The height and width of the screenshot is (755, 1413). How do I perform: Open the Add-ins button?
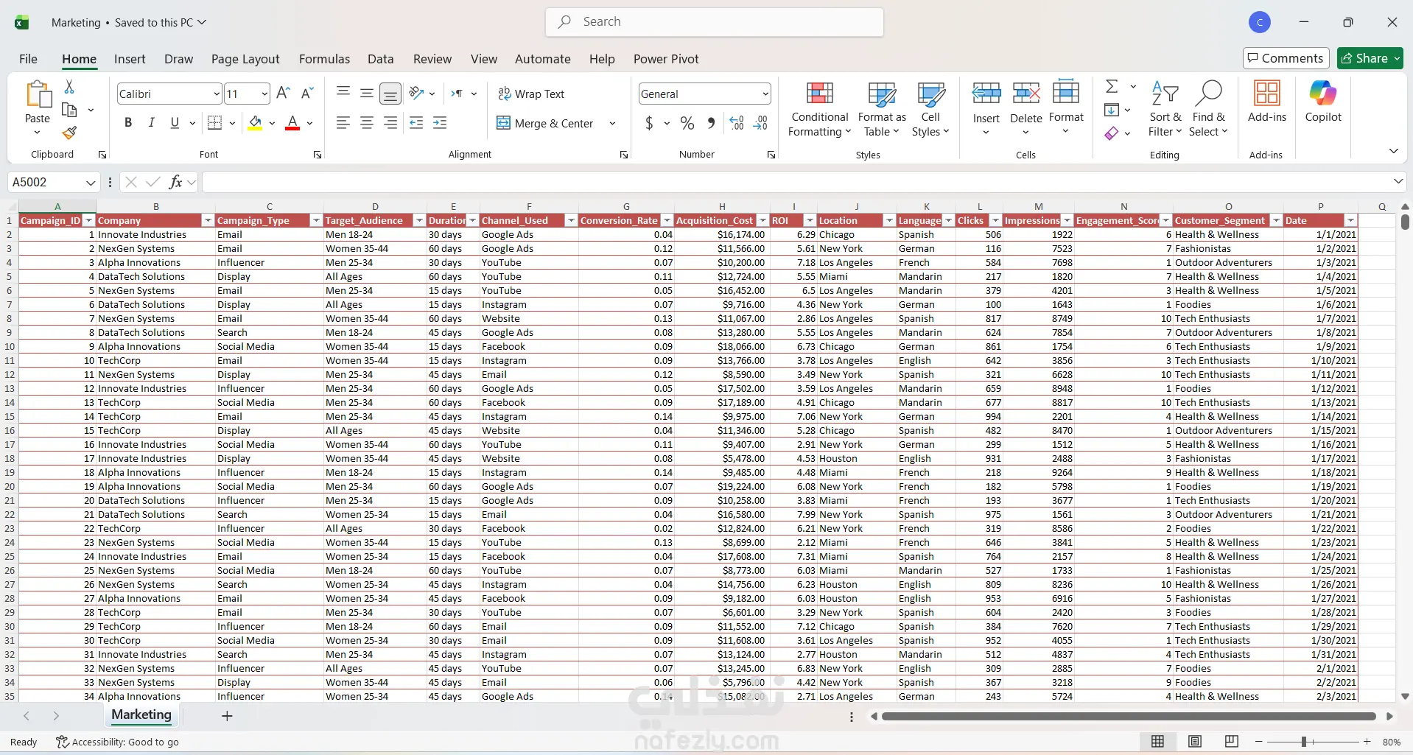[x=1266, y=102]
